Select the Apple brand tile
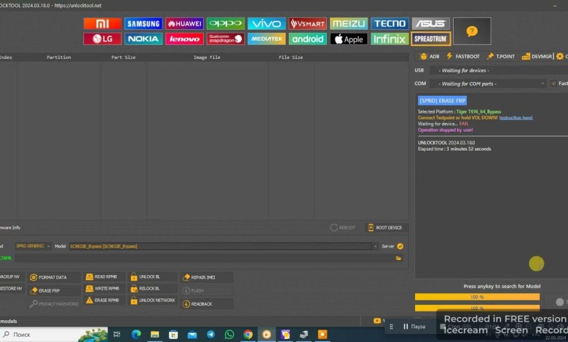The image size is (568, 342). tap(349, 39)
